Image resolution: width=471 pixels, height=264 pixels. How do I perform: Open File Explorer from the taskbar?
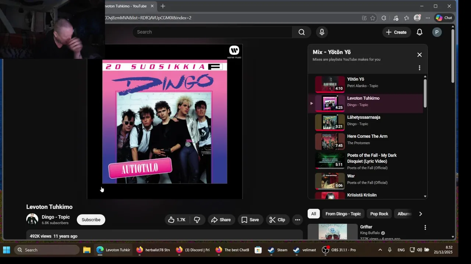coord(87,250)
